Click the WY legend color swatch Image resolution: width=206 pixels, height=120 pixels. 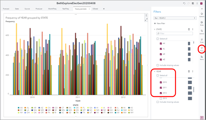129,113
